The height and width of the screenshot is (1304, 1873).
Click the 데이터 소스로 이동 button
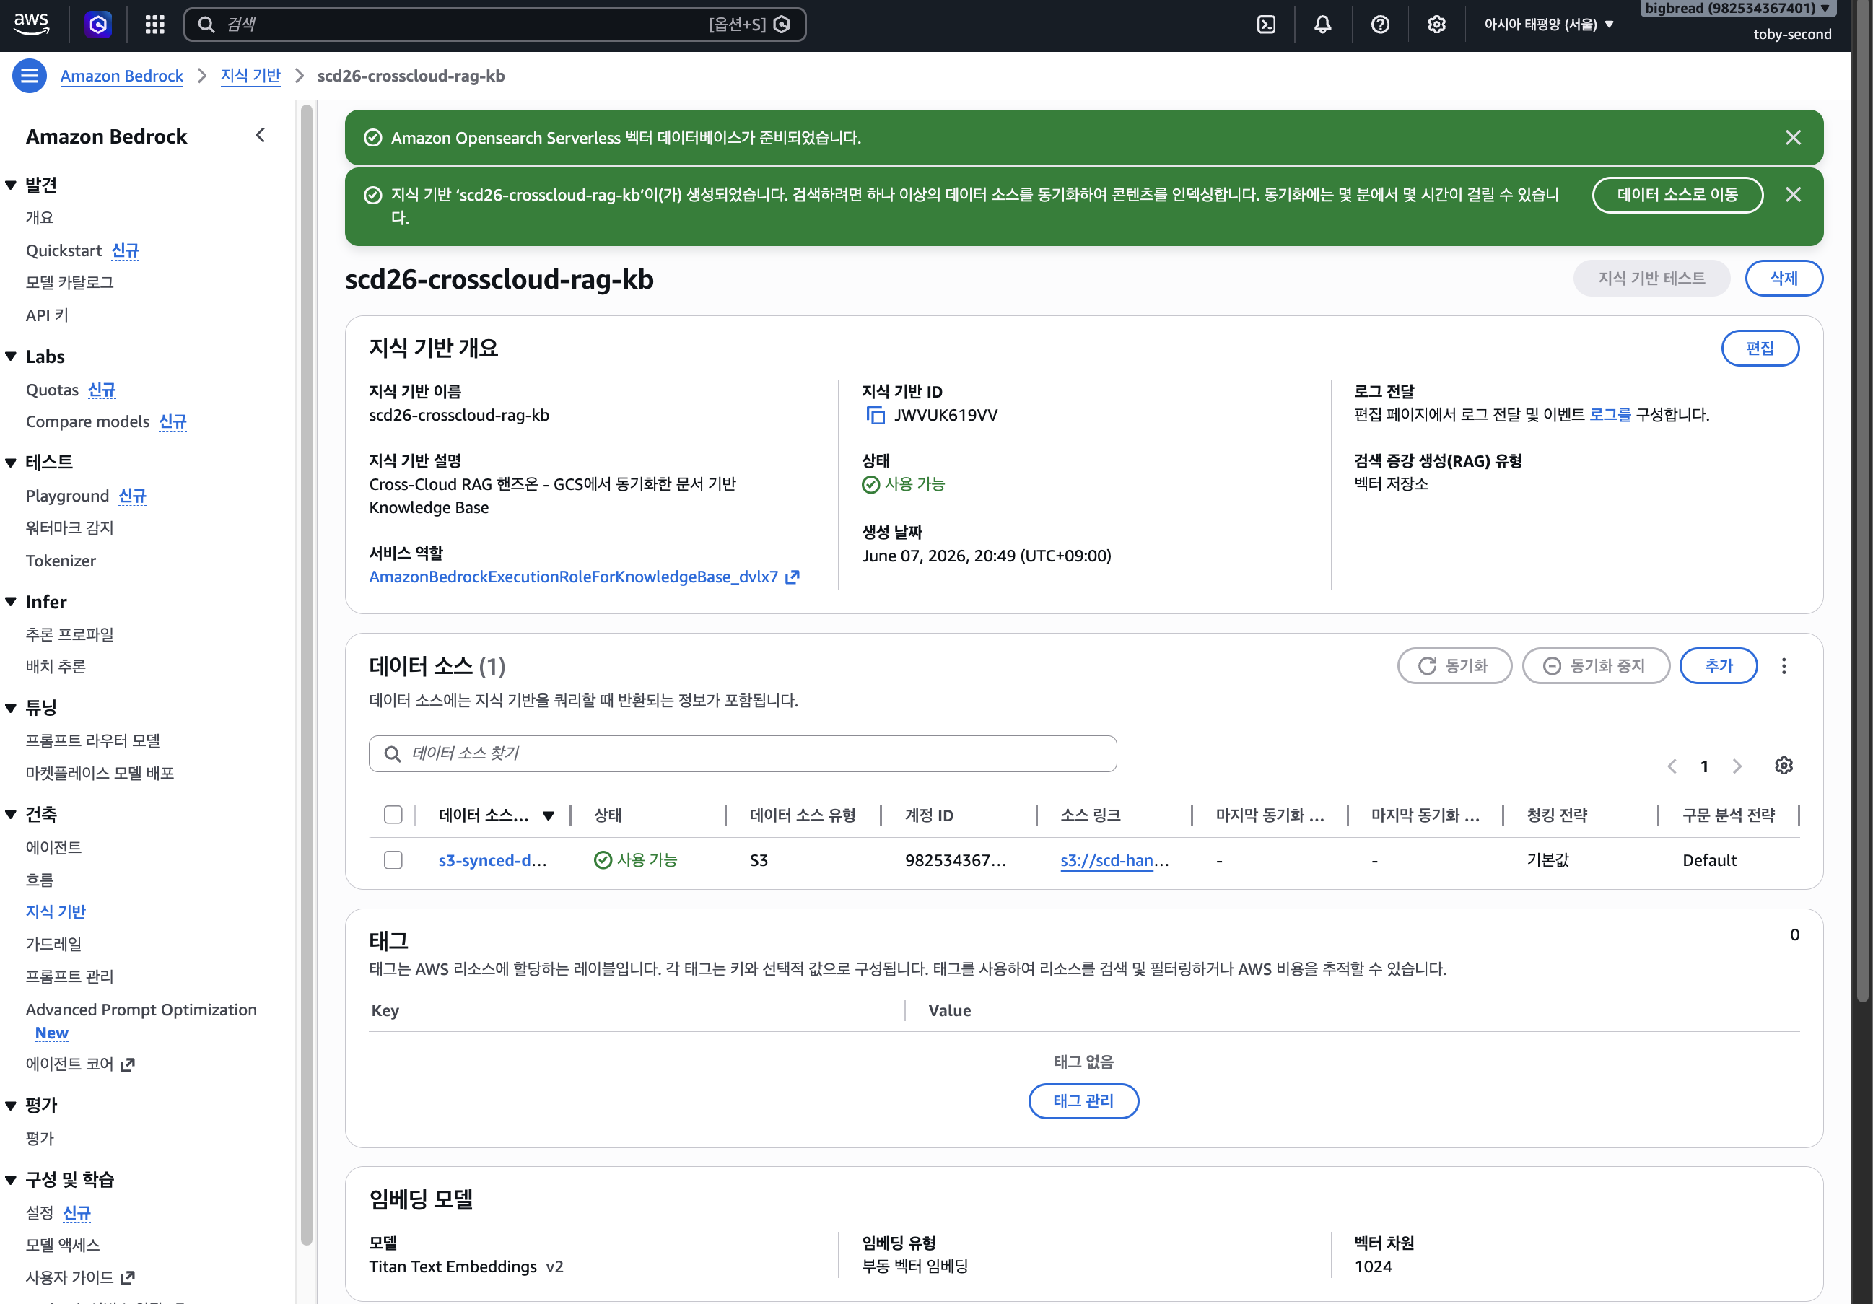click(x=1677, y=195)
